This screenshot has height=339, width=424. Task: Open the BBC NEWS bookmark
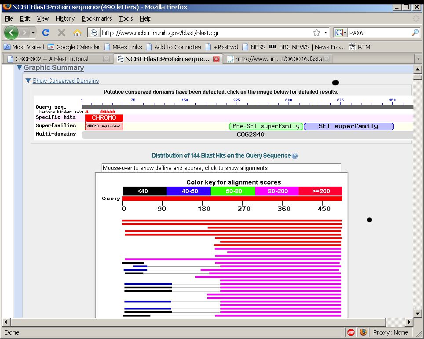pos(307,47)
